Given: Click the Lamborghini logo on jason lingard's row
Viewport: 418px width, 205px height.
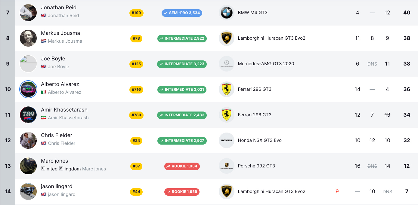Looking at the screenshot, I should [227, 191].
